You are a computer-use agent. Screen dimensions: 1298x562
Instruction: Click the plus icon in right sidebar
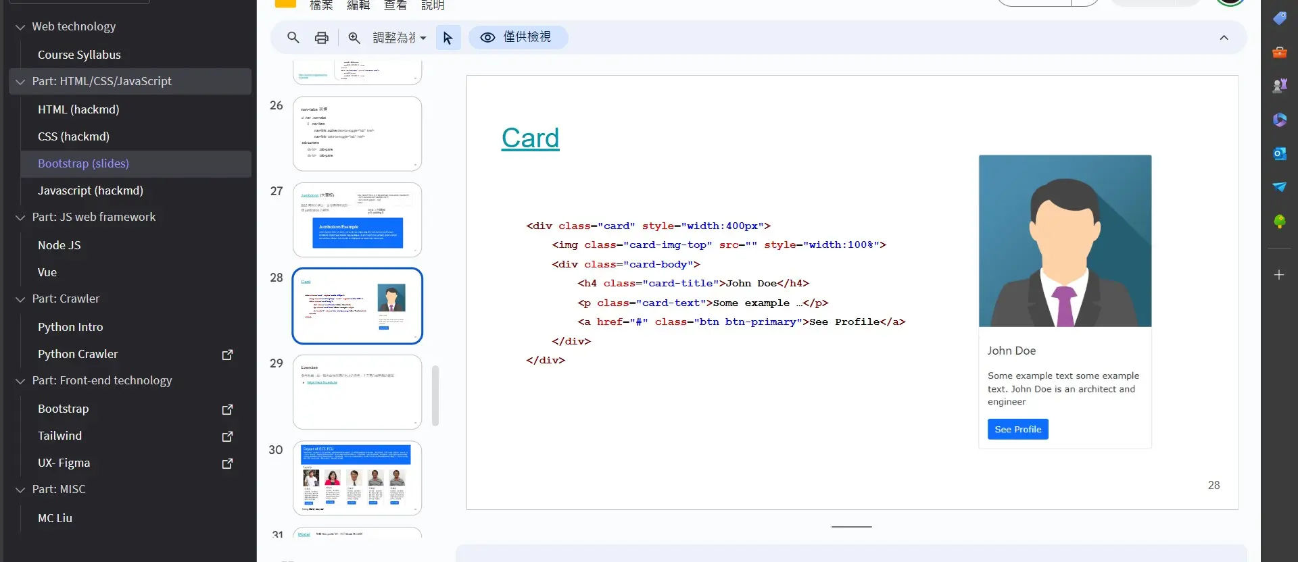coord(1279,275)
